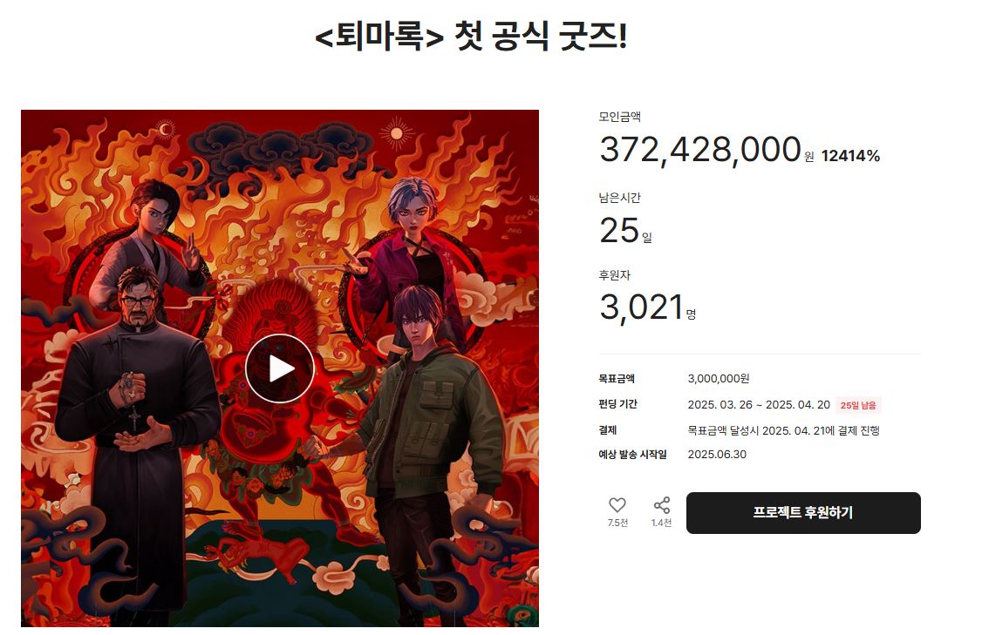The image size is (982, 635).
Task: Click the 프로젝트 후원하기 button
Action: [x=803, y=513]
